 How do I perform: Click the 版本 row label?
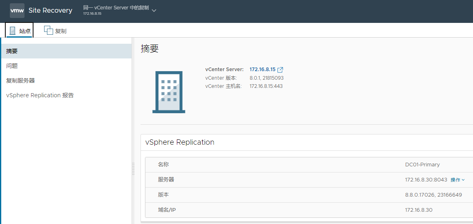coord(163,195)
